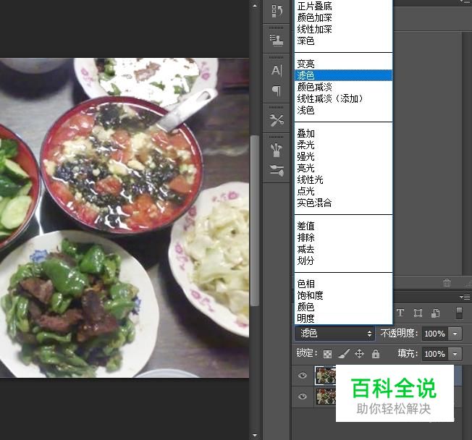472x440 pixels.
Task: Click the smart object filter icon
Action: click(x=435, y=313)
